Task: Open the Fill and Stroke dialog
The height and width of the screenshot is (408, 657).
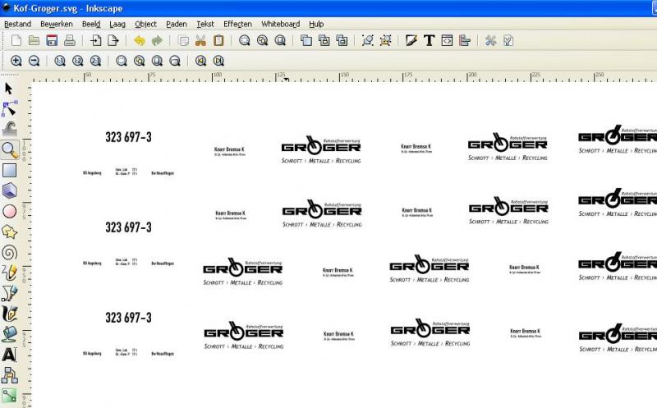Action: [411, 40]
